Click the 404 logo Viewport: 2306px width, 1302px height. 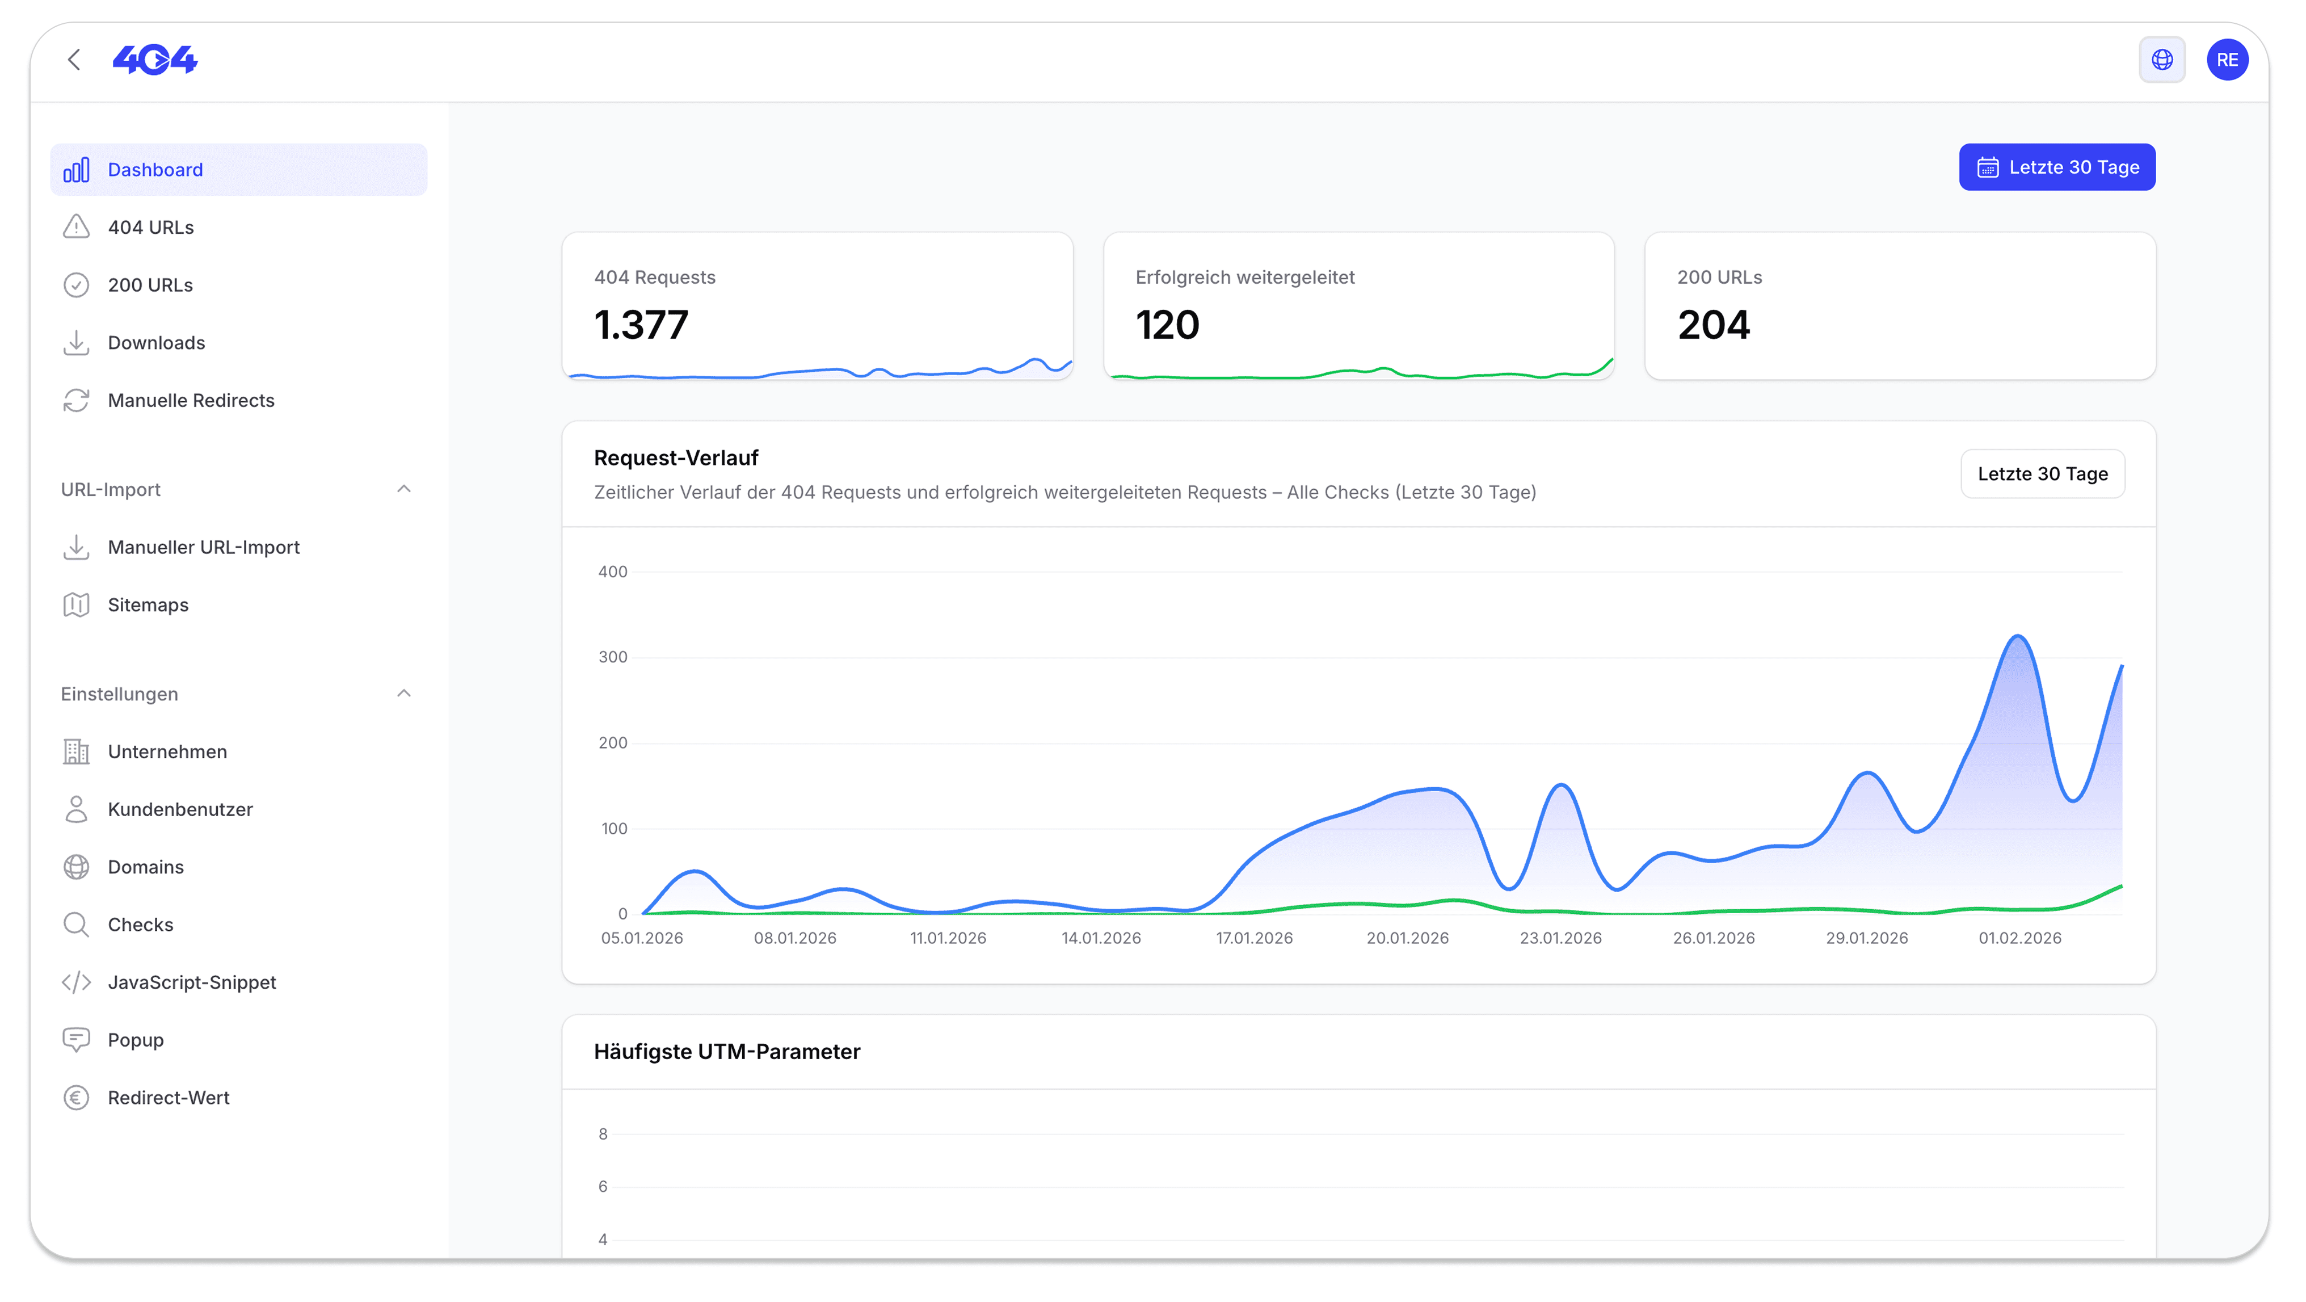[155, 60]
